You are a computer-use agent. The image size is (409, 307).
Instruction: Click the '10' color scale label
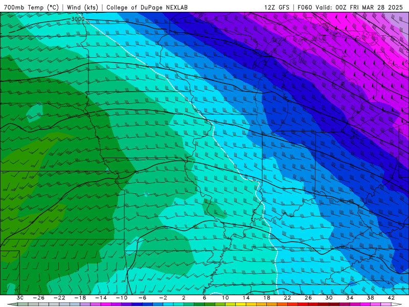tap(225, 298)
